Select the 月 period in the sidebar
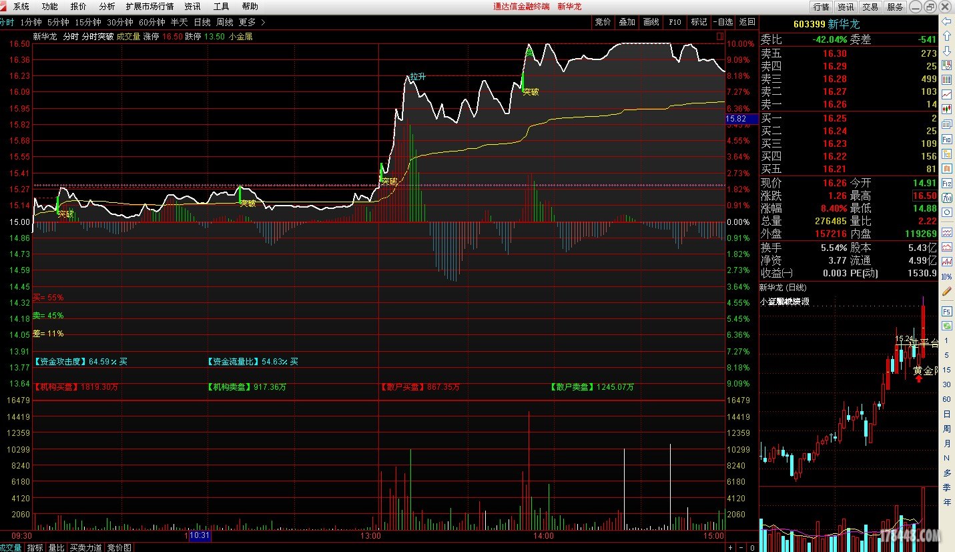The width and height of the screenshot is (955, 552). [946, 444]
